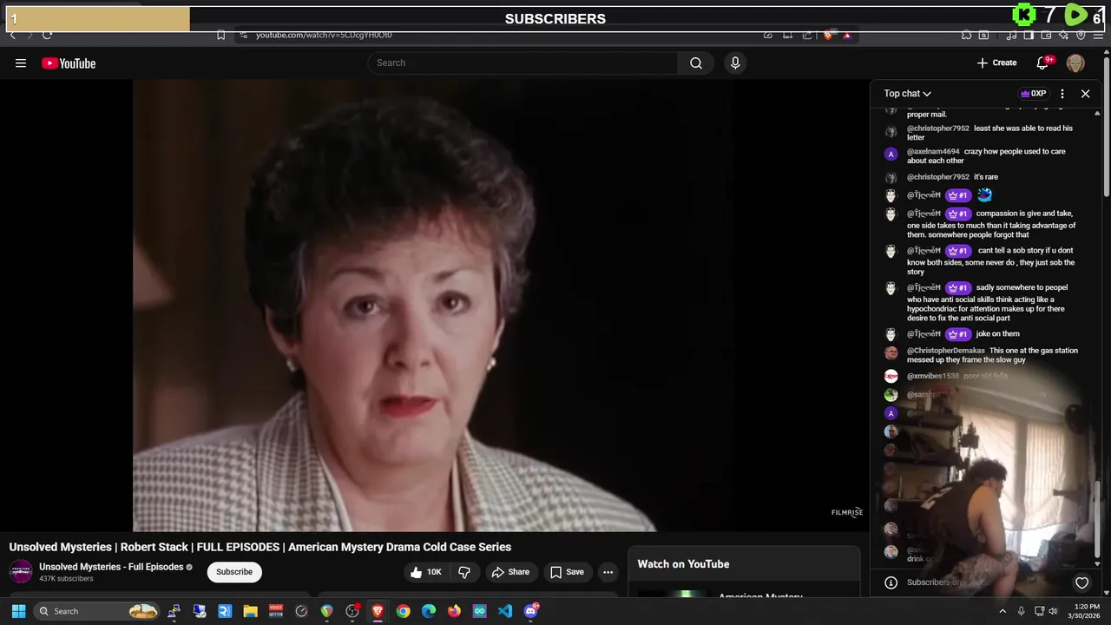Share the video

(510, 572)
